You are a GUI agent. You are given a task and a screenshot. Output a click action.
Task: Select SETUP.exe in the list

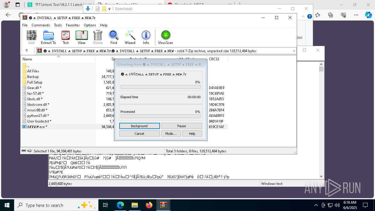click(37, 127)
